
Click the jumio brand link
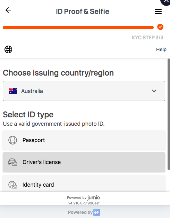tap(94, 197)
